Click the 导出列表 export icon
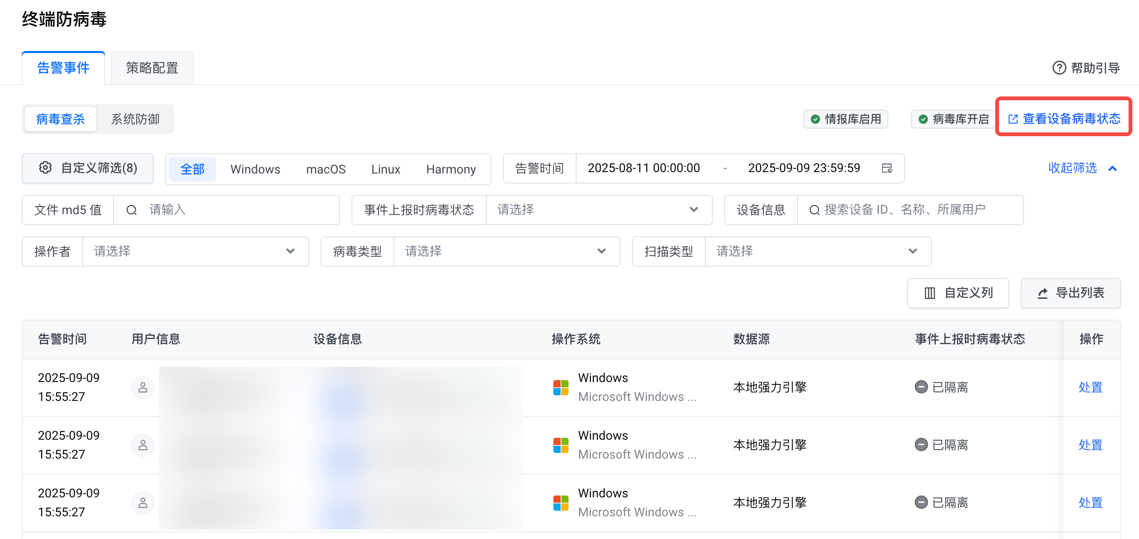 (1043, 293)
